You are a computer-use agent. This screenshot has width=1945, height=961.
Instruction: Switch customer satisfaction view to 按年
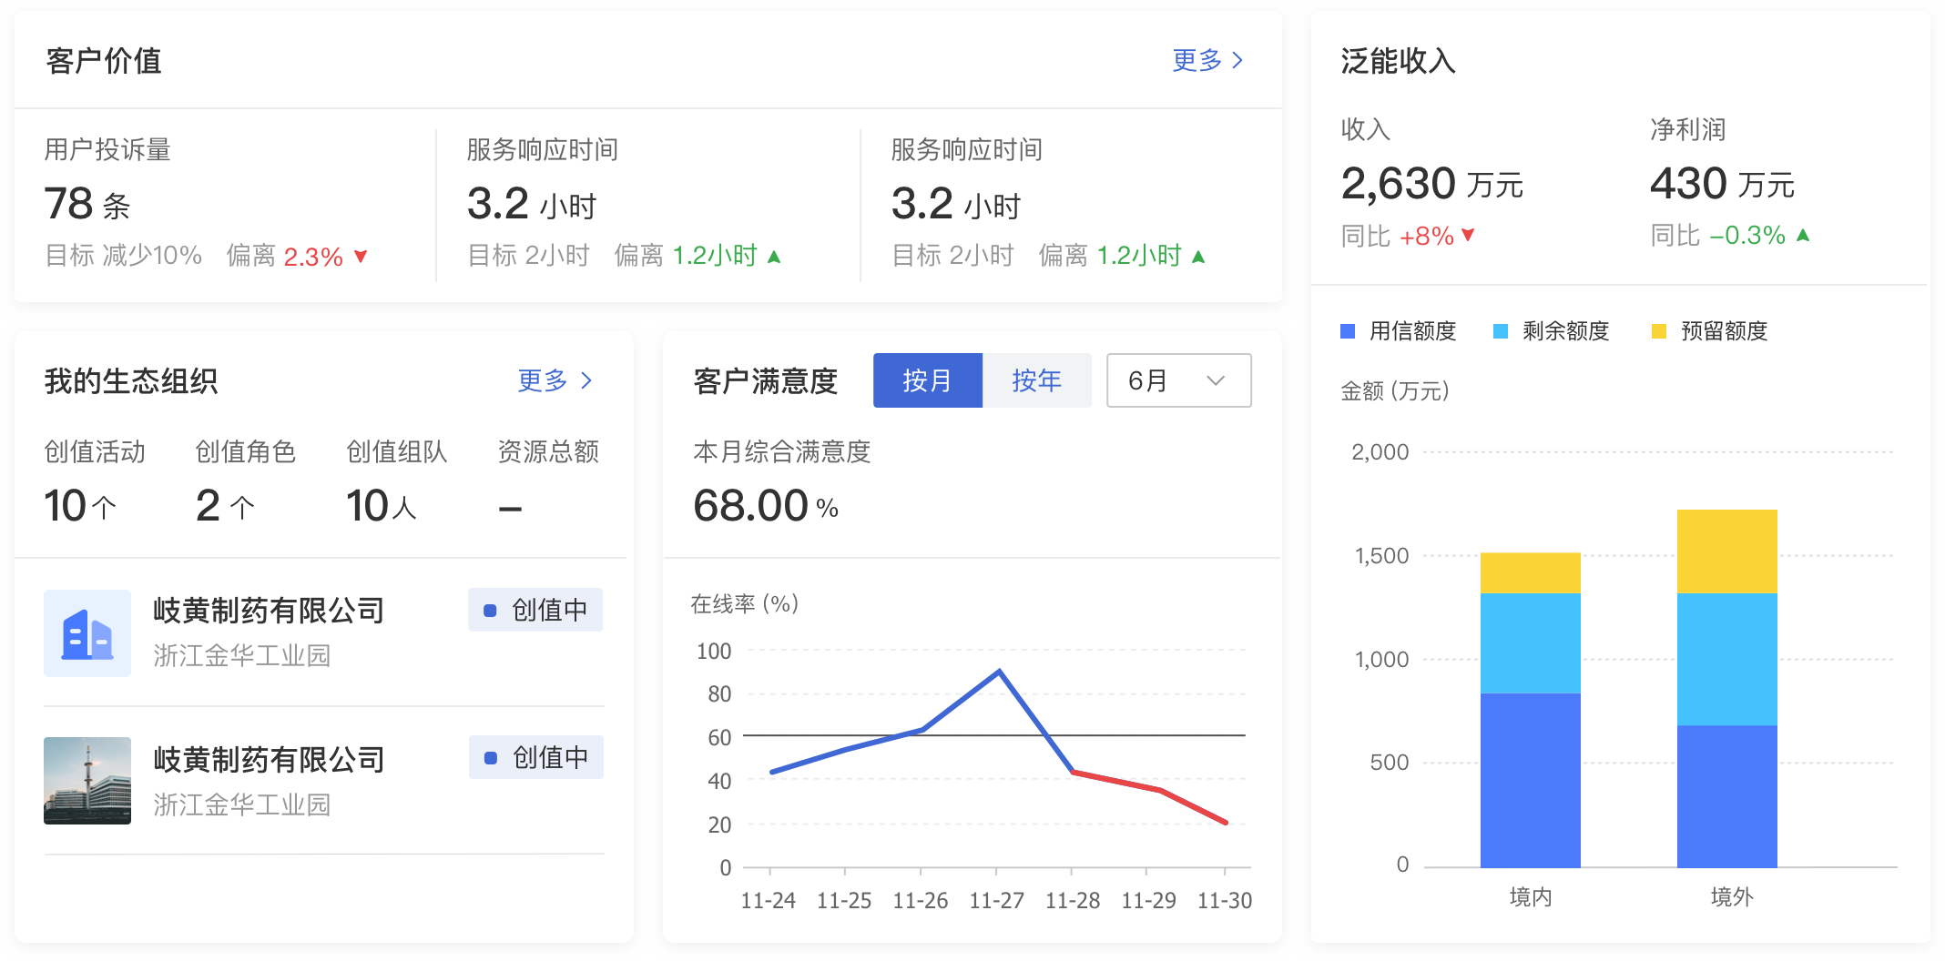pyautogui.click(x=1037, y=380)
